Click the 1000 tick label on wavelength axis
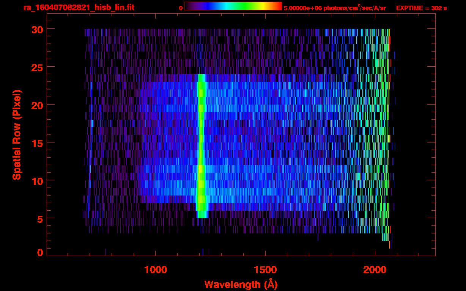 156,270
